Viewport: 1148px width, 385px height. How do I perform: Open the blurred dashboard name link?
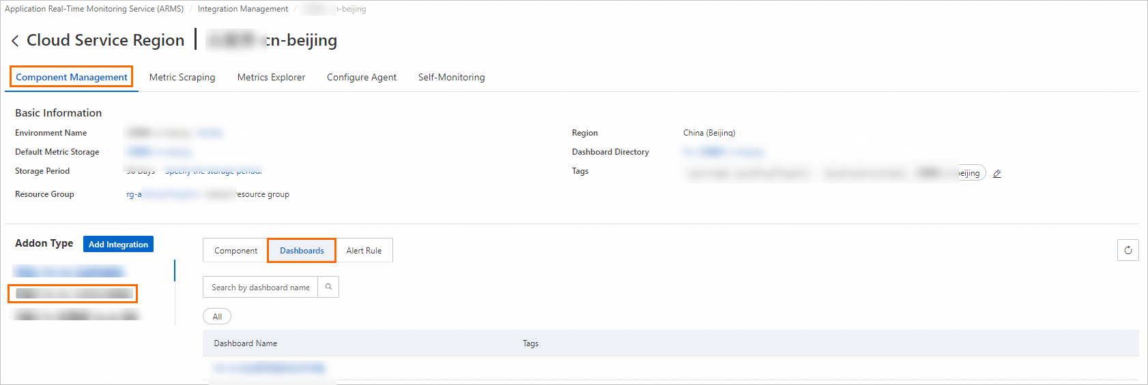269,368
